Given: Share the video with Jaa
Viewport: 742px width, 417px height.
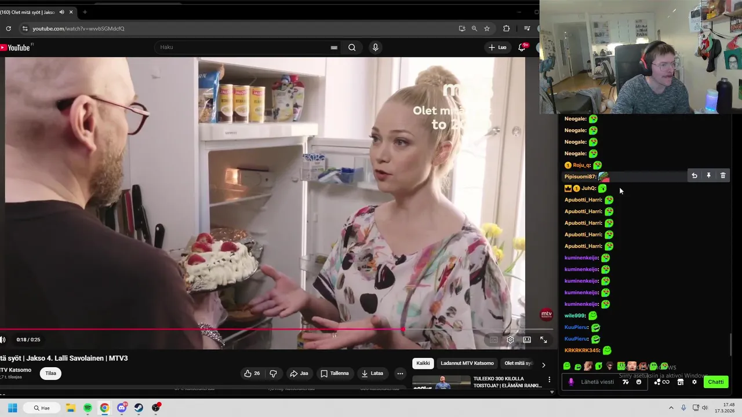Looking at the screenshot, I should (x=299, y=374).
